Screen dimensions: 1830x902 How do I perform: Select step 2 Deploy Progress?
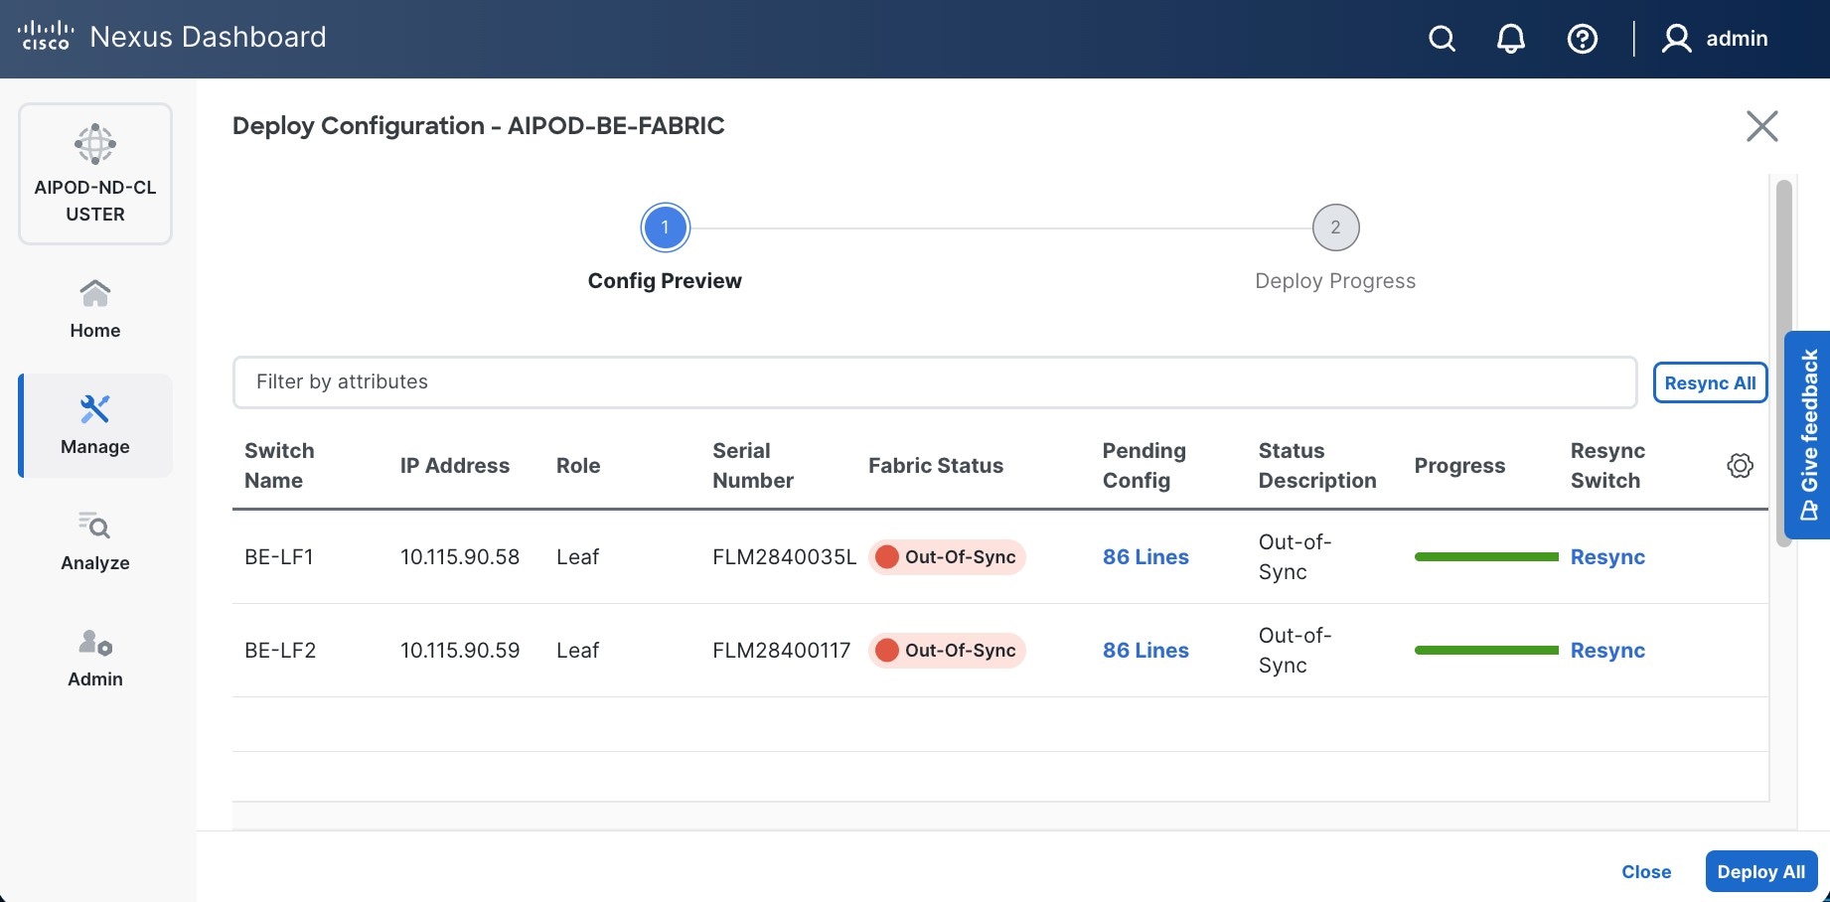click(x=1335, y=228)
